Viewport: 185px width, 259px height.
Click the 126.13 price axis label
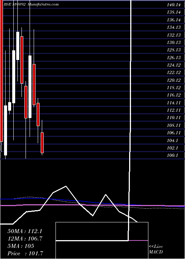click(x=174, y=58)
